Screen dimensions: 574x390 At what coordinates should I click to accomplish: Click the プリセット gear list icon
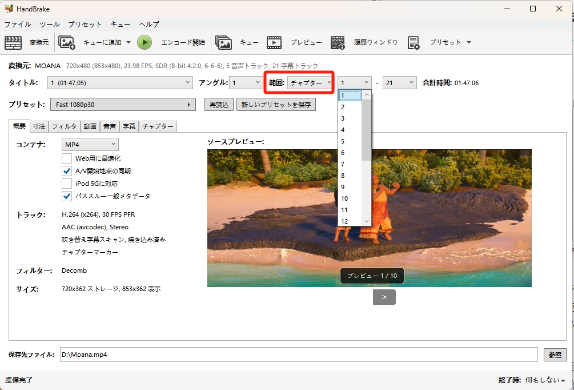coord(414,42)
